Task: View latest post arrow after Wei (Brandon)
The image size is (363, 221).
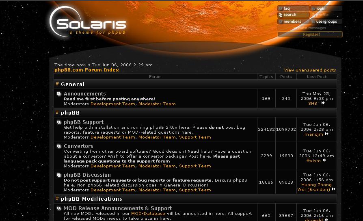Action: pyautogui.click(x=334, y=189)
